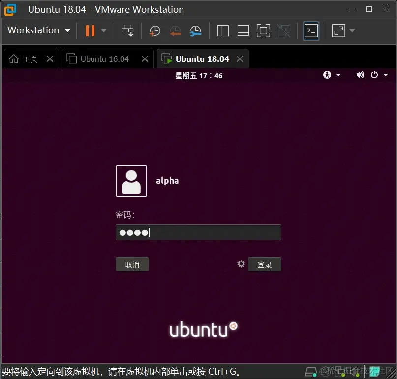Viewport: 397px width, 379px height.
Task: Click the disabled Unity mode icon
Action: 283,31
